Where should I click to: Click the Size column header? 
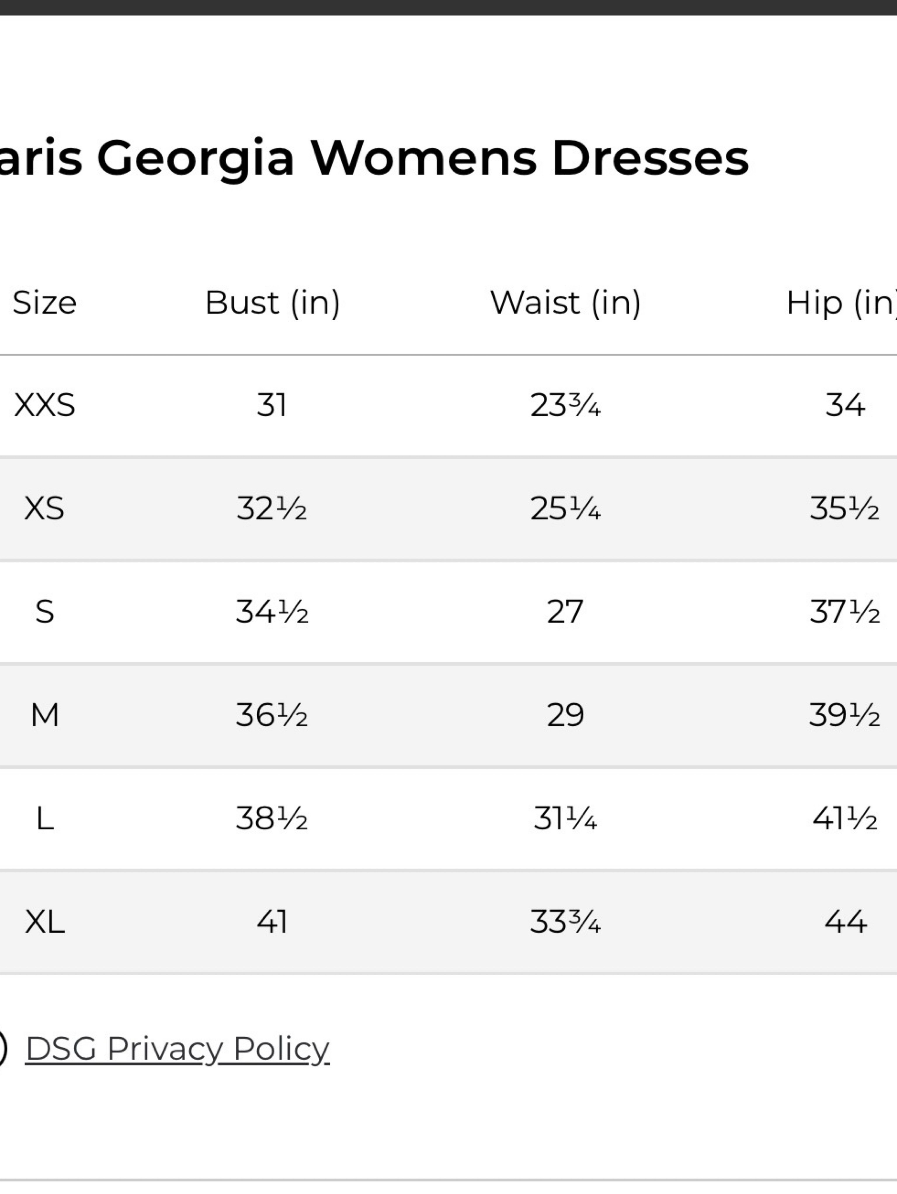click(44, 302)
